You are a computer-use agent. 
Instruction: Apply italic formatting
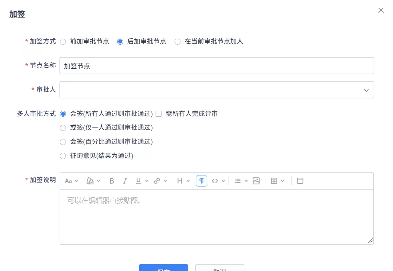[125, 181]
